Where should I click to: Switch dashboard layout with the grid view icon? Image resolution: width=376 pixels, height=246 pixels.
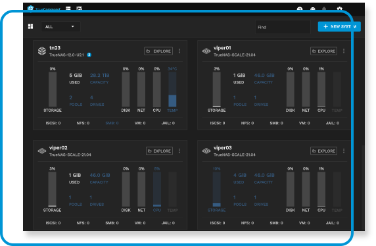30,26
